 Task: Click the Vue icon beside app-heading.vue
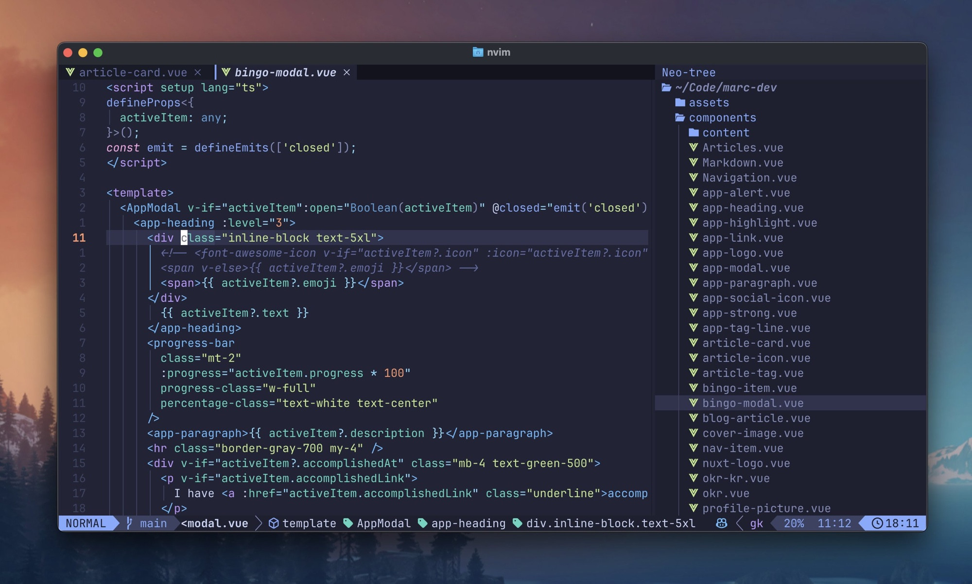pos(694,208)
